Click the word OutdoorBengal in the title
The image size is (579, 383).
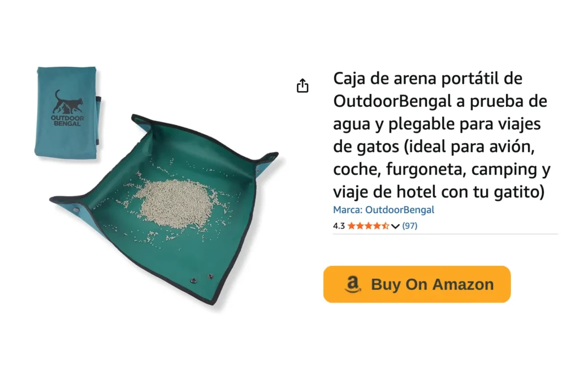point(392,101)
